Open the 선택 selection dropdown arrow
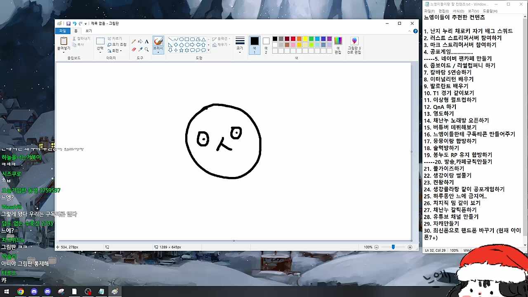Image resolution: width=528 pixels, height=297 pixels. (x=100, y=52)
